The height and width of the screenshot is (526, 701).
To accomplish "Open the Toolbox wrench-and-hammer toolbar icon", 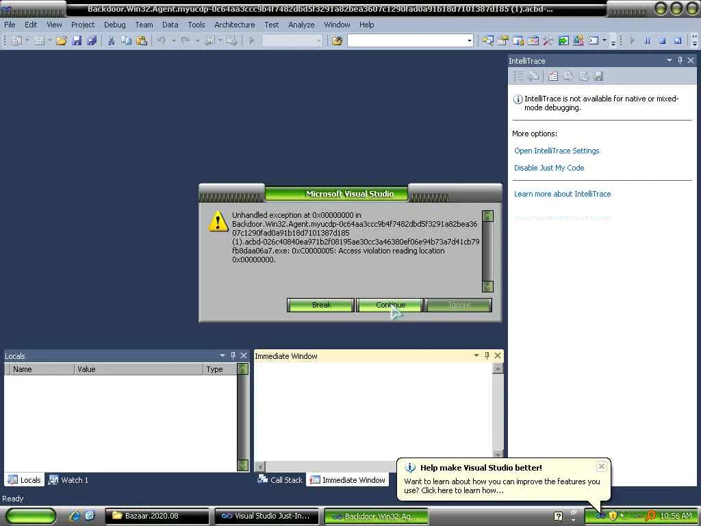I will pyautogui.click(x=548, y=40).
